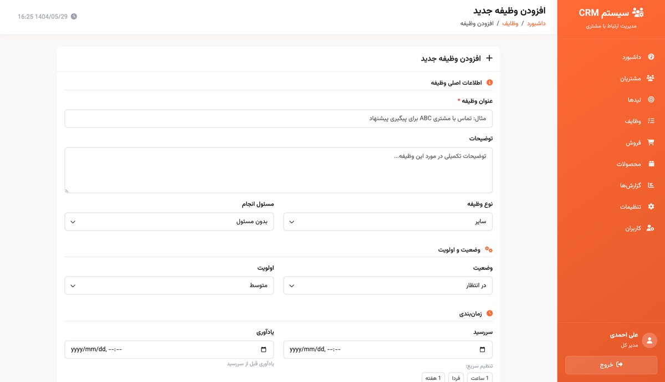Open the نوع وظیفه dropdown

[x=387, y=221]
